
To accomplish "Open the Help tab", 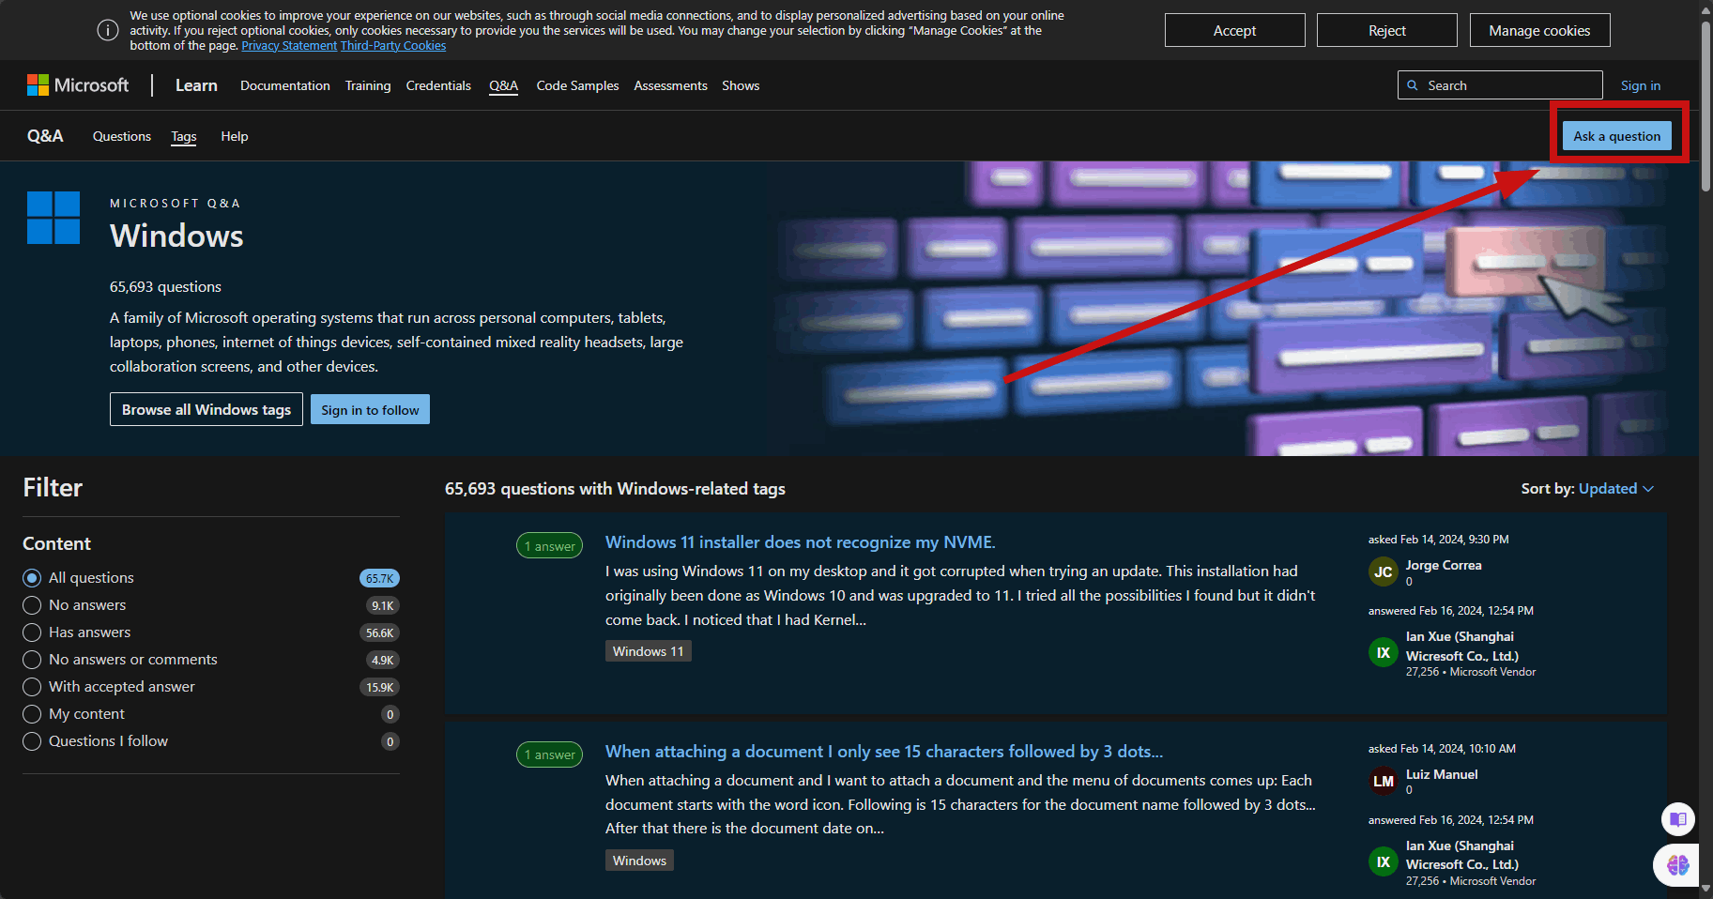I will click(235, 136).
